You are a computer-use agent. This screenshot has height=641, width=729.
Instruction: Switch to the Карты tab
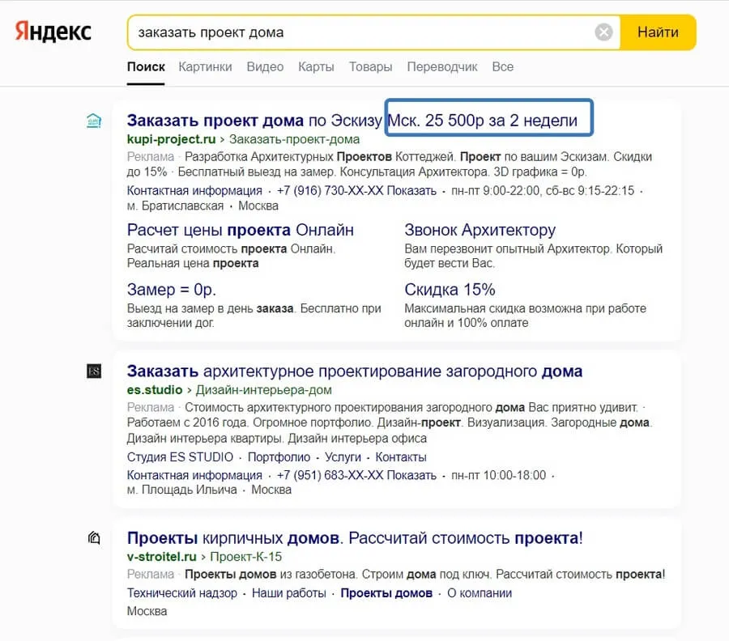315,67
